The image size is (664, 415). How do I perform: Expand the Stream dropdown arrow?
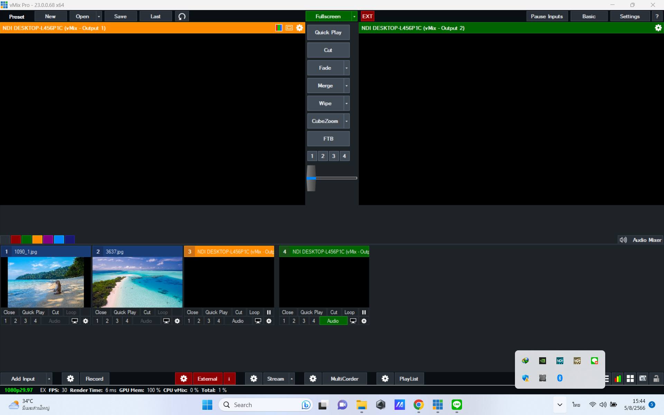292,379
